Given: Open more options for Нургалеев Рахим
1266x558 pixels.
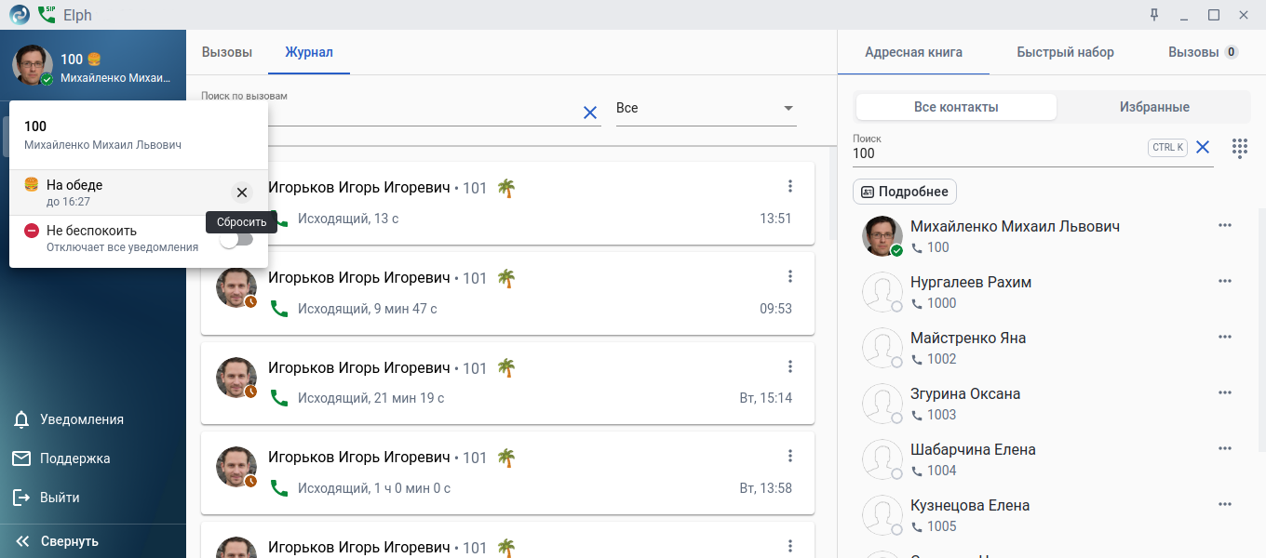Looking at the screenshot, I should (1225, 282).
